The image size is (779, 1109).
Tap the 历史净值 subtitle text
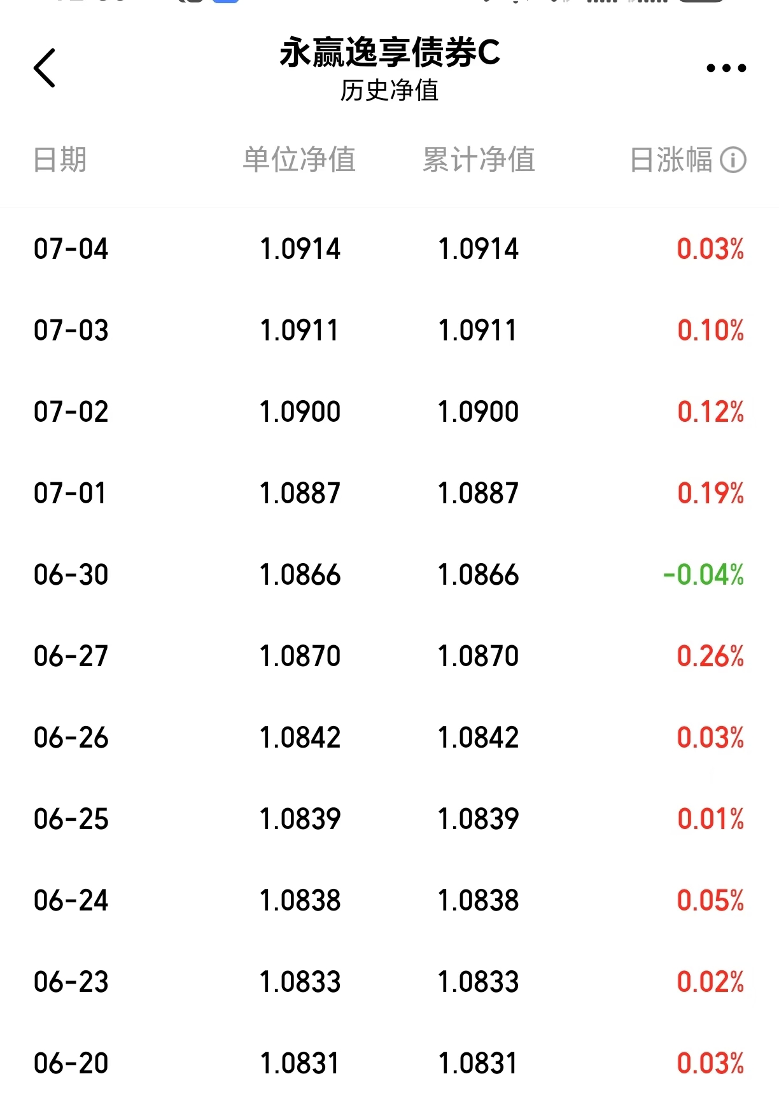click(x=389, y=90)
